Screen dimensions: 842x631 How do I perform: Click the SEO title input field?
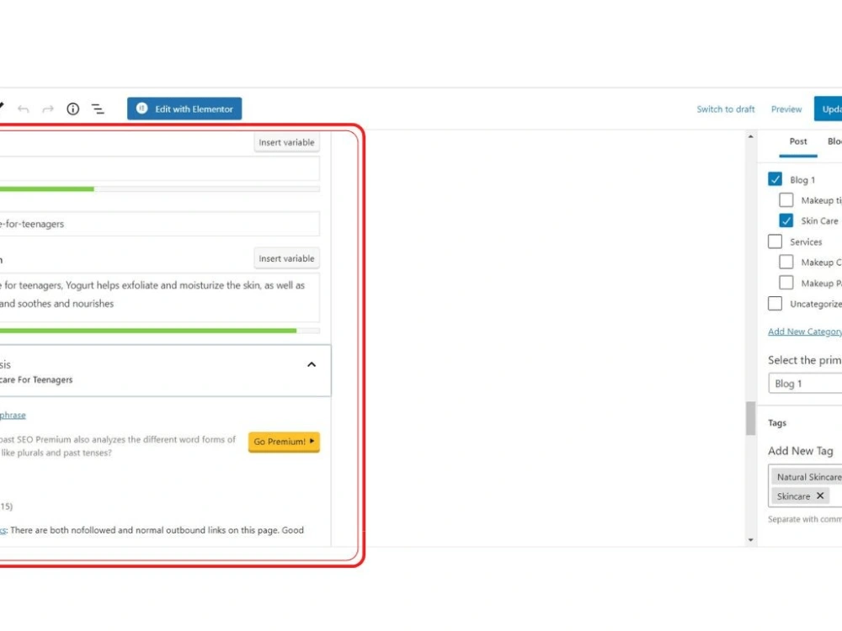tap(159, 169)
